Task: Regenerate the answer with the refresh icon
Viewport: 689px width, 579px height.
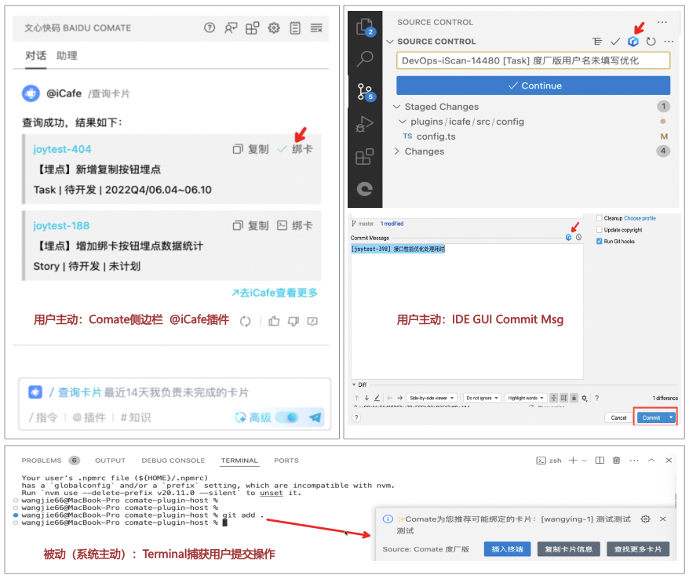Action: point(245,322)
